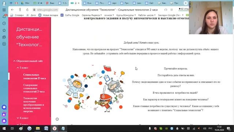Open the 'Новая вкладка' bookmark
The image size is (234, 132).
pos(48,15)
